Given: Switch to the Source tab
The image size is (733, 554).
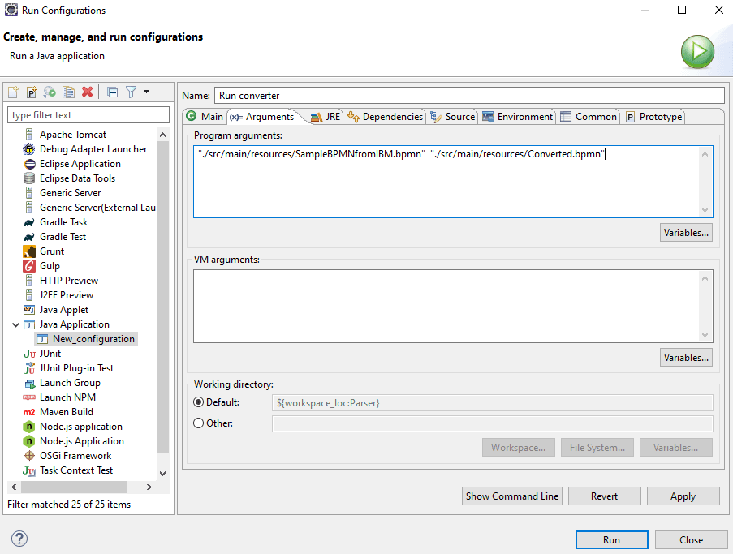Looking at the screenshot, I should (x=452, y=117).
